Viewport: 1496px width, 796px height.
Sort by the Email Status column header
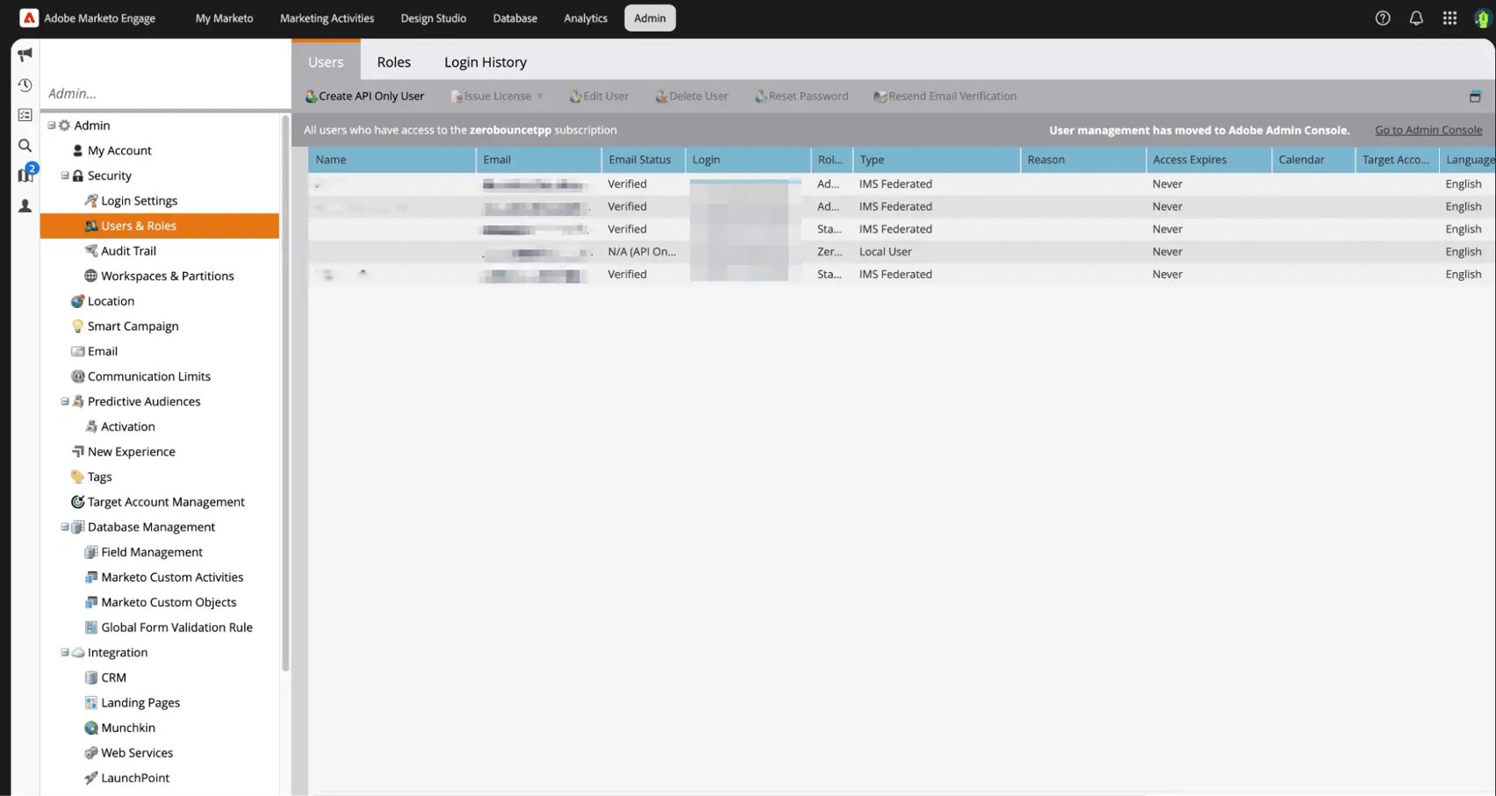point(639,160)
